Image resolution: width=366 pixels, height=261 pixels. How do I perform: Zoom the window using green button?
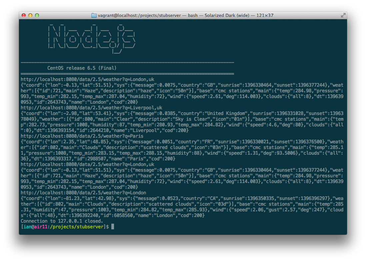point(37,15)
